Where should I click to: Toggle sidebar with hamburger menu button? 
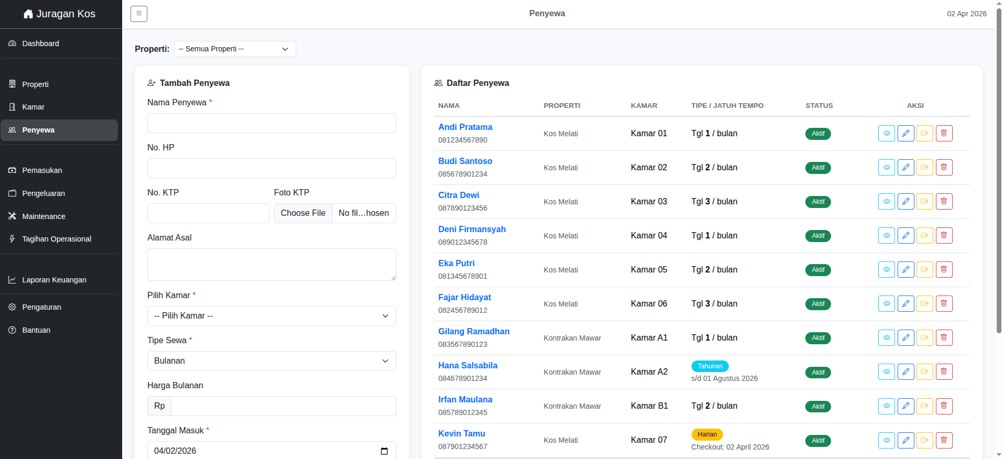(x=139, y=14)
